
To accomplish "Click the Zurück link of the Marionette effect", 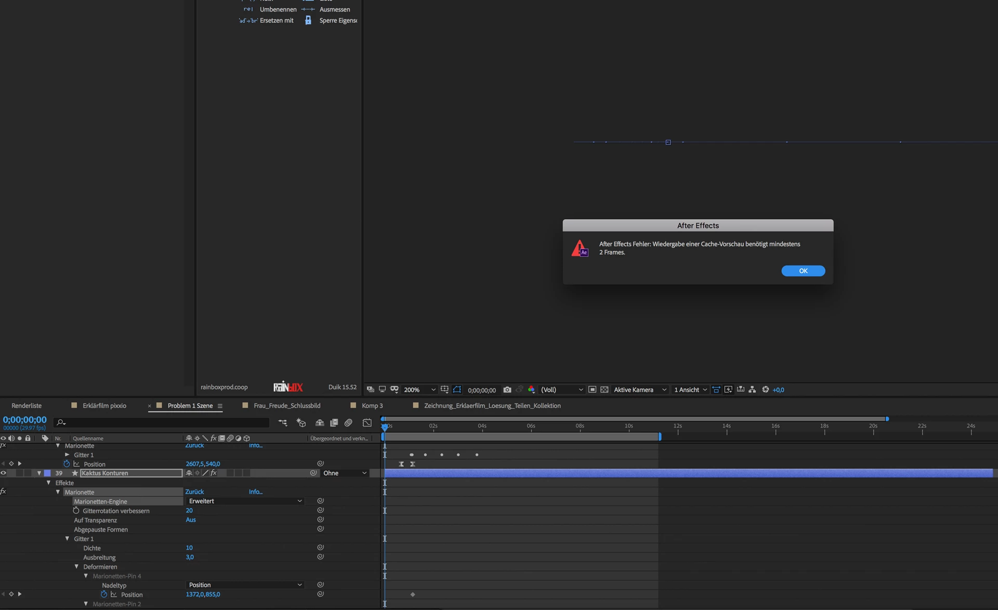I will [x=194, y=492].
